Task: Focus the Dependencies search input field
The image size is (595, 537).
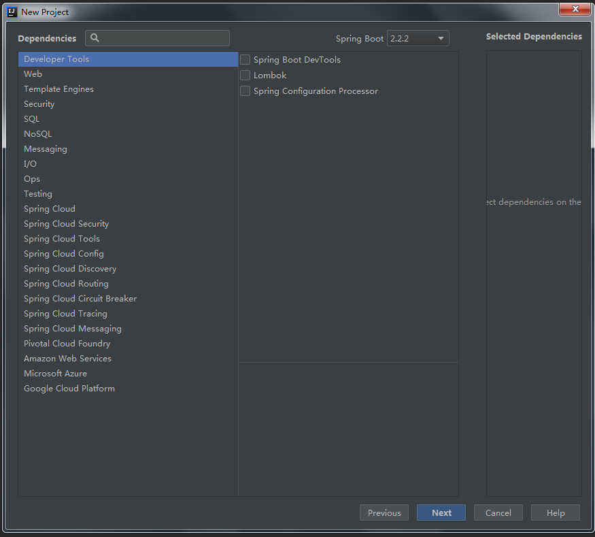Action: [x=158, y=38]
